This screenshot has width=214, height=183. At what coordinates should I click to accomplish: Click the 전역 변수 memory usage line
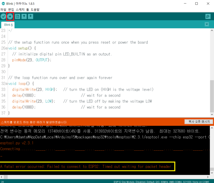(100, 131)
